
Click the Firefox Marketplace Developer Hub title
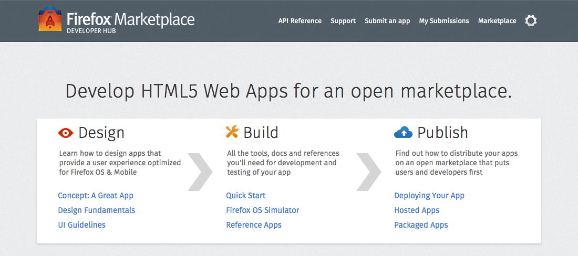[130, 23]
